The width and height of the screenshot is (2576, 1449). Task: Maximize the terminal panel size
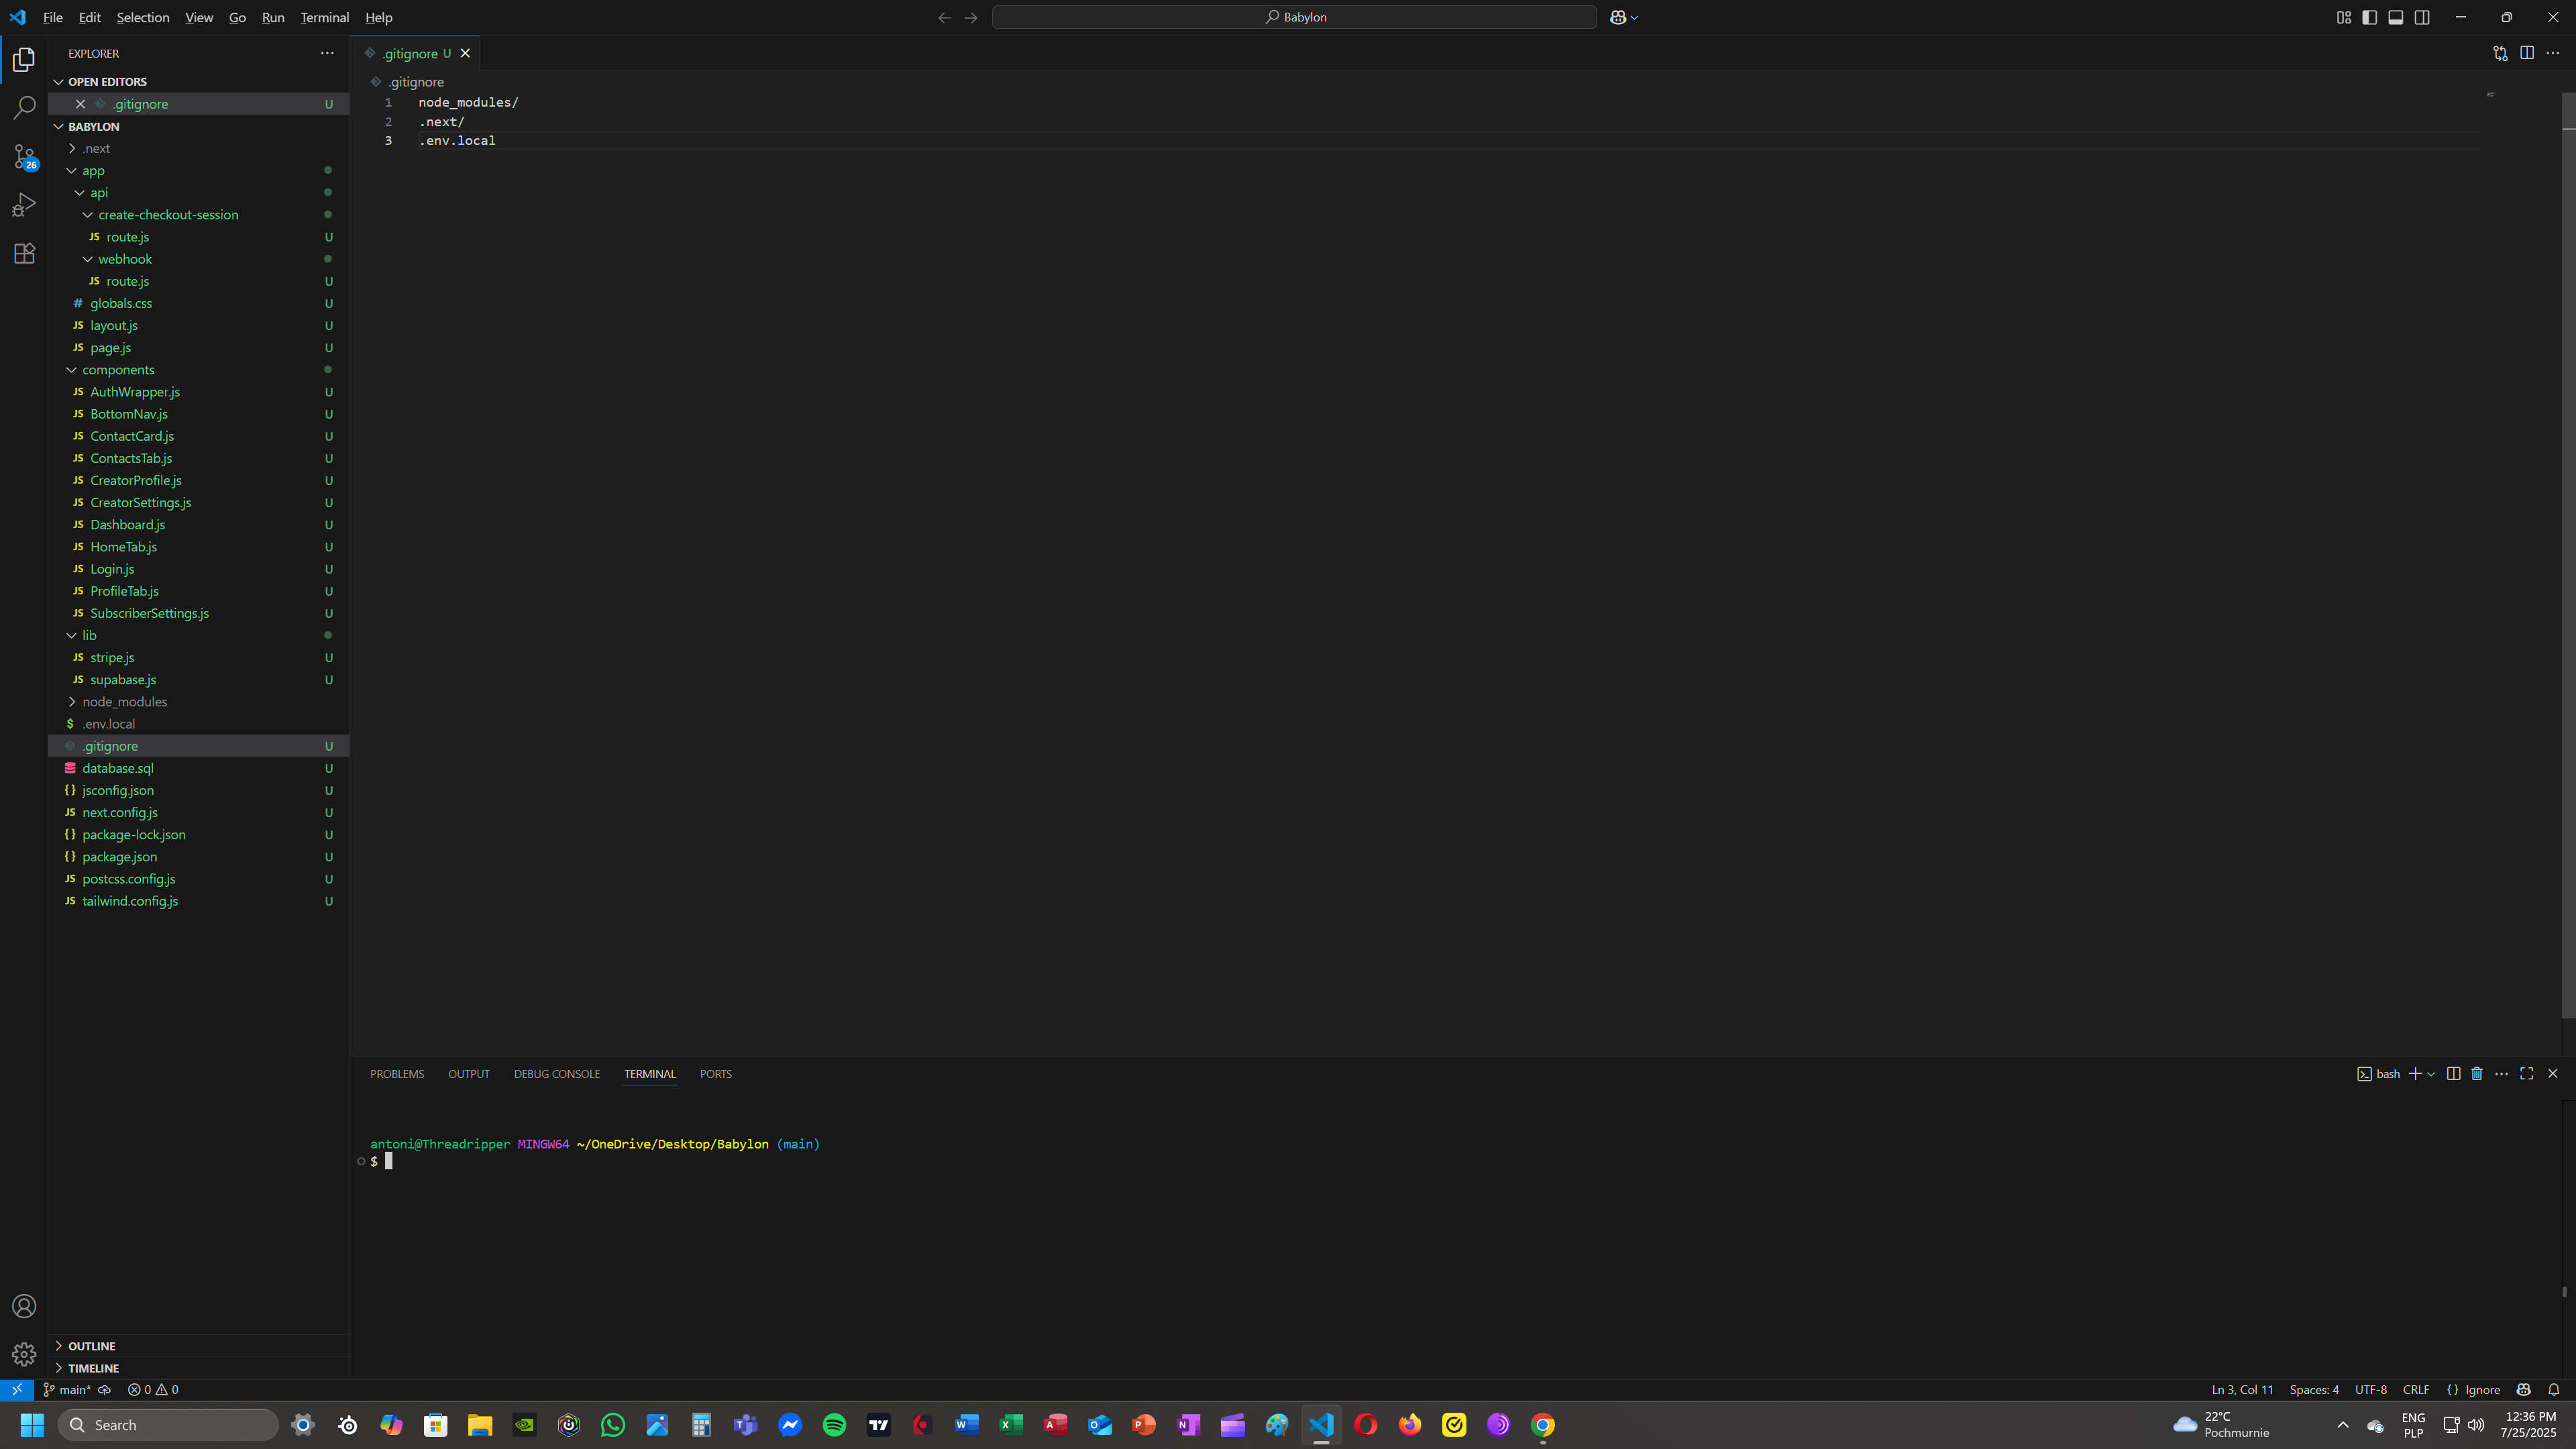point(2526,1074)
